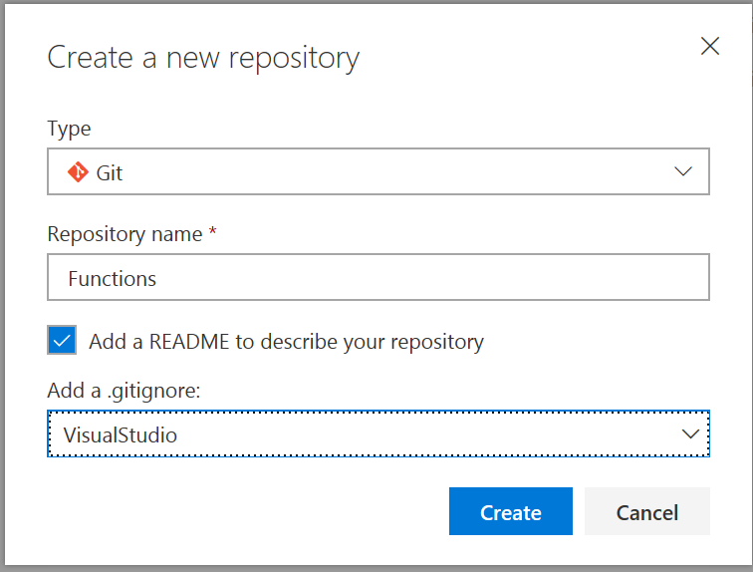The height and width of the screenshot is (572, 753).
Task: Expand the Type dropdown chevron arrow
Action: point(683,171)
